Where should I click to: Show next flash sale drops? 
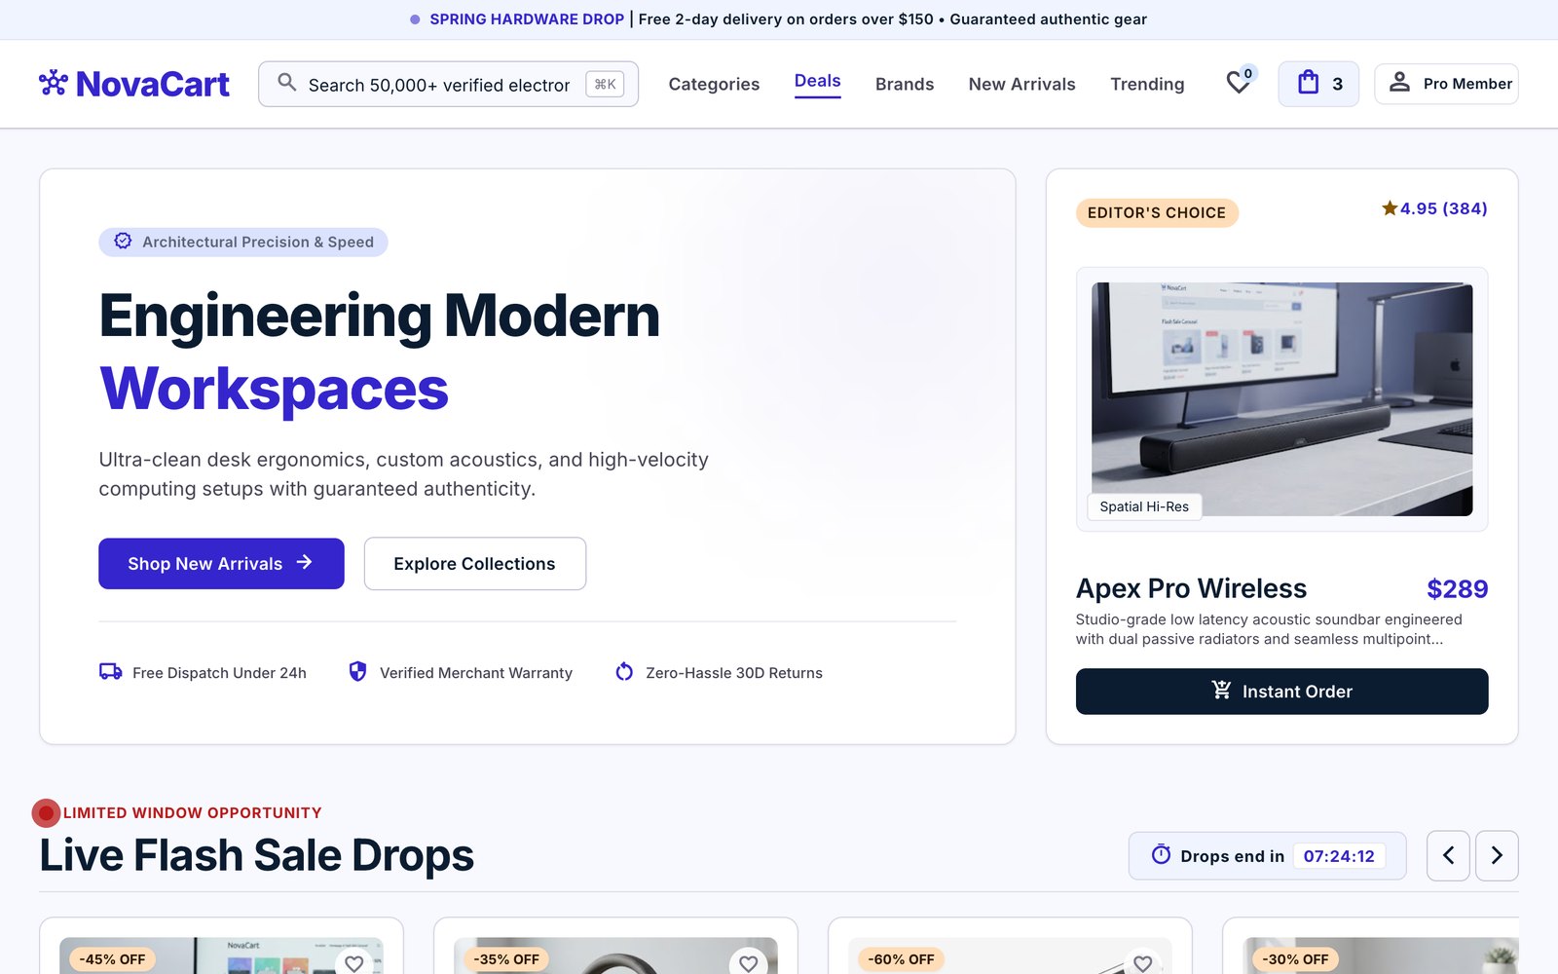(x=1497, y=855)
